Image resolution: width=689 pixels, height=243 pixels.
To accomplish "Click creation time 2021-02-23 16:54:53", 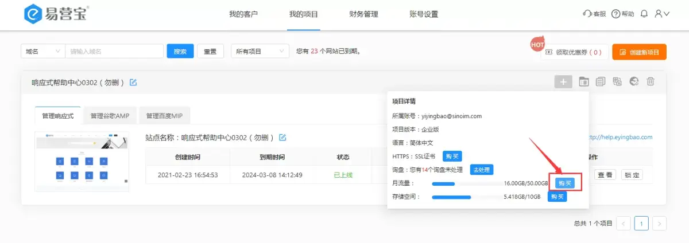I will (x=188, y=175).
